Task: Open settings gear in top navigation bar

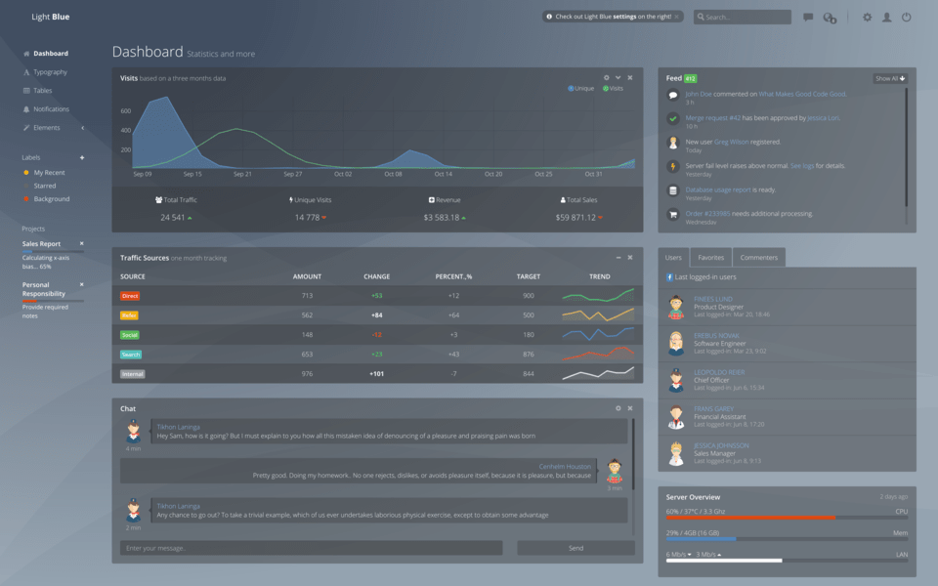Action: pos(867,17)
